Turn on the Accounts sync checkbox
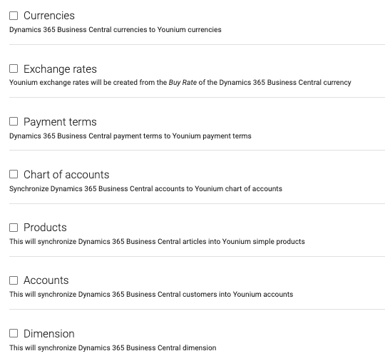This screenshot has width=385, height=361. pyautogui.click(x=14, y=280)
